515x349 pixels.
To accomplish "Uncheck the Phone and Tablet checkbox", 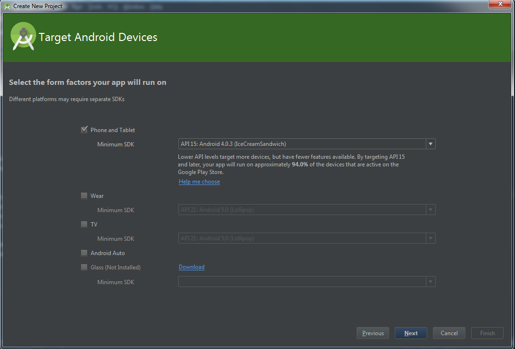I will [x=84, y=130].
